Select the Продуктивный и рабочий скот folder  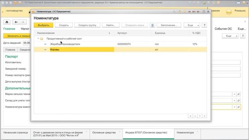pyautogui.click(x=120, y=38)
